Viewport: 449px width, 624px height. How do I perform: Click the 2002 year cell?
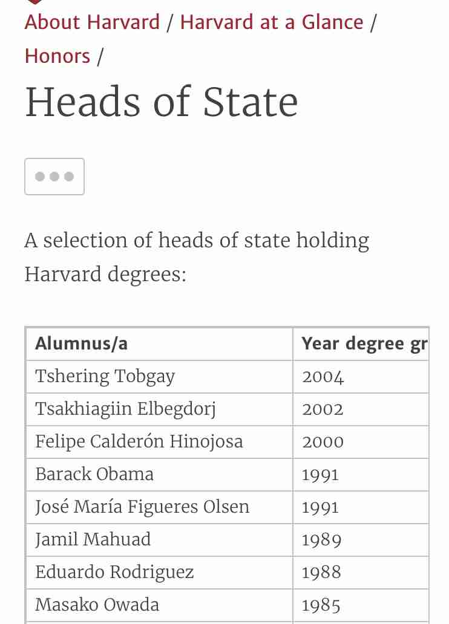click(x=361, y=409)
